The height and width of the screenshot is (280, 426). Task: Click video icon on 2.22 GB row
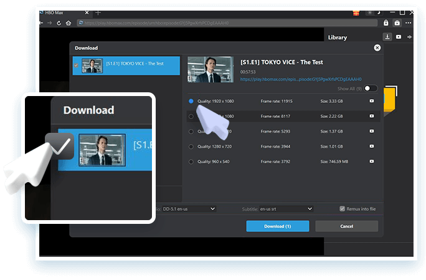[372, 116]
